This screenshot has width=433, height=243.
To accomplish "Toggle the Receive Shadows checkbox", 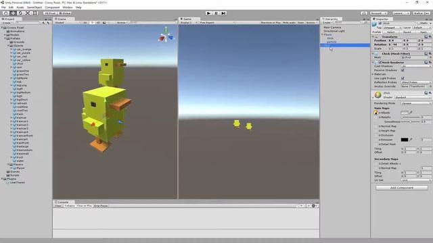I will (x=403, y=70).
